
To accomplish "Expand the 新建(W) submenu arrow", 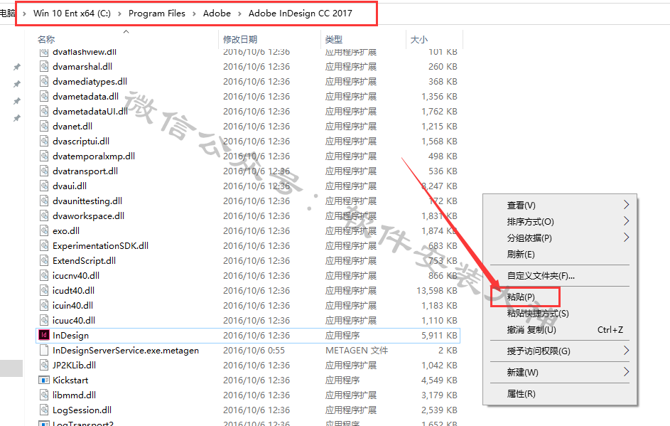I will (x=626, y=372).
